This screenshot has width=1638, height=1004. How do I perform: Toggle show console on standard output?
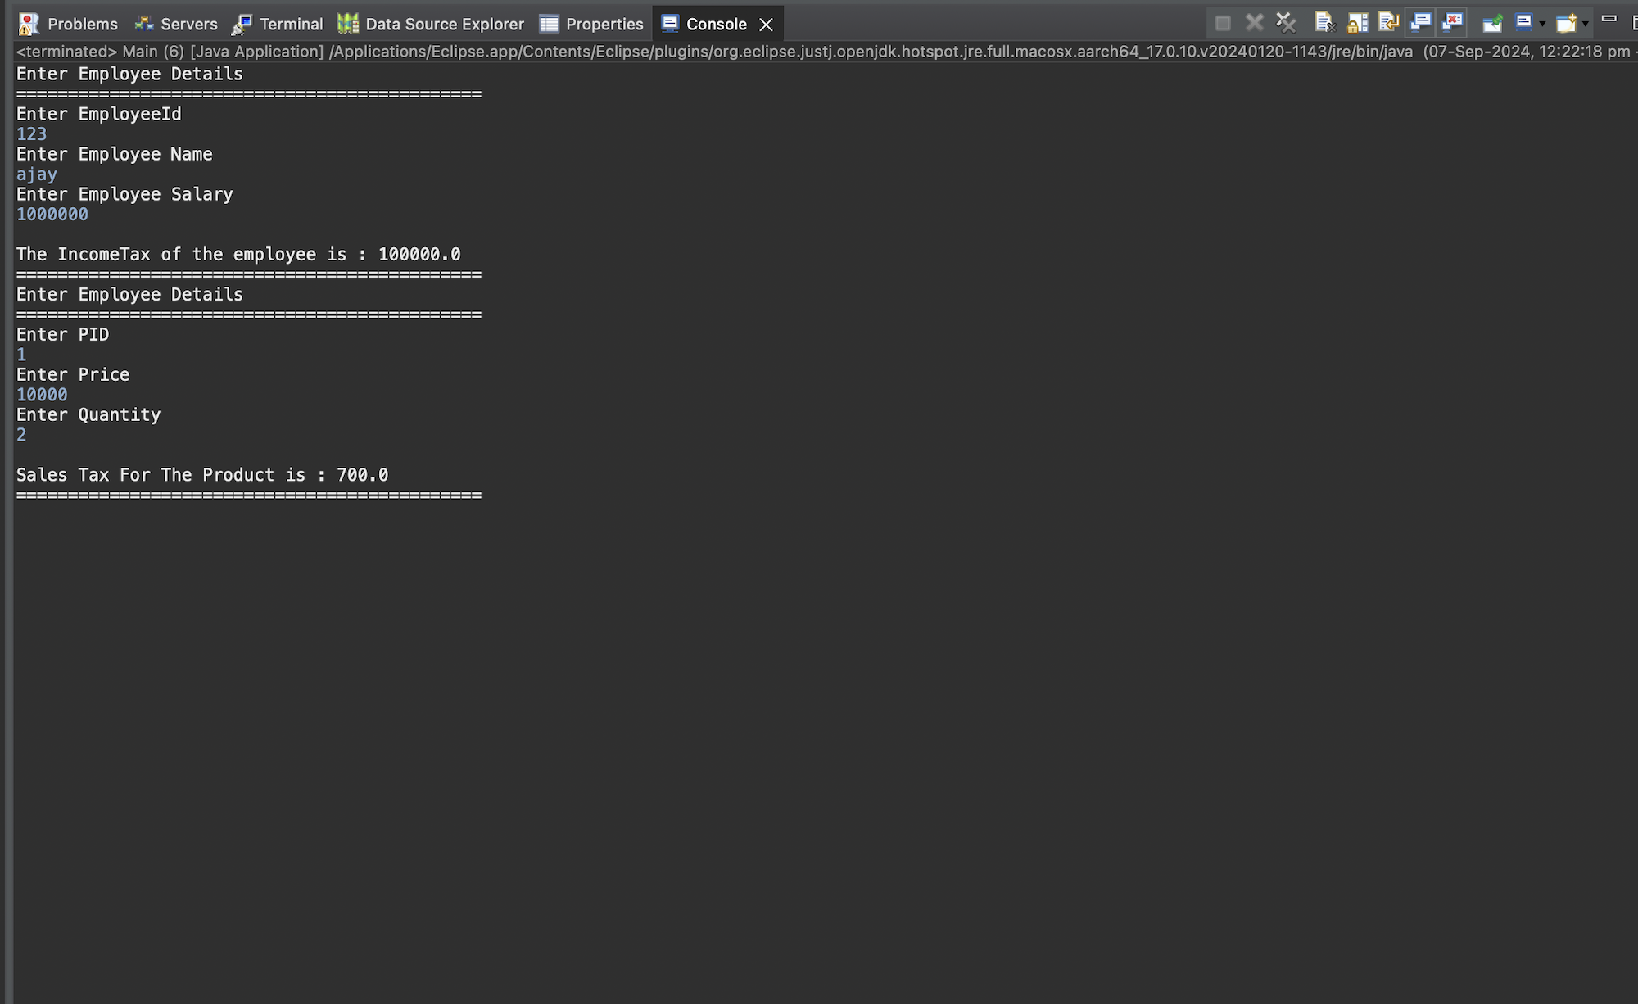point(1421,23)
